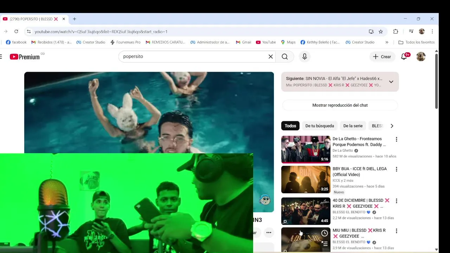
Task: Open options for BBY BUA video
Action: point(396,169)
